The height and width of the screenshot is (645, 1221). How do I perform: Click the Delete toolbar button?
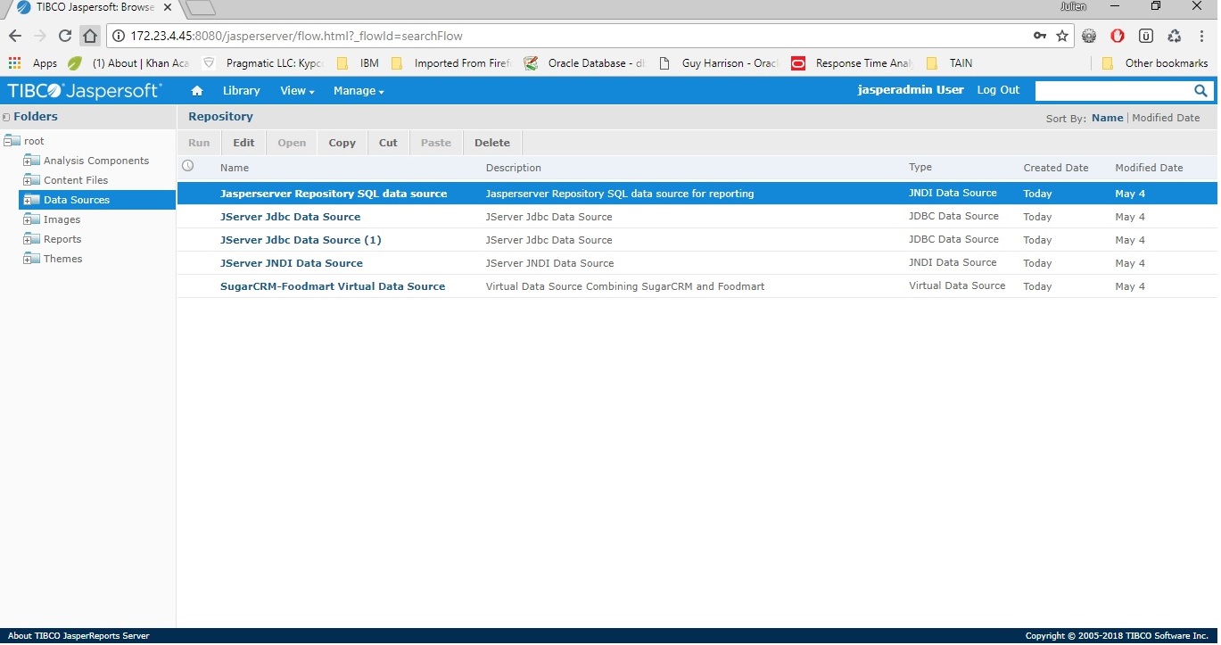coord(492,143)
